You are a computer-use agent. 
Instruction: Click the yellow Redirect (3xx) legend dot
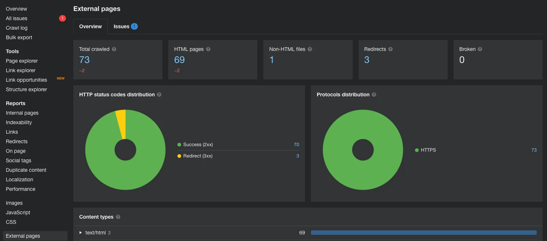179,156
